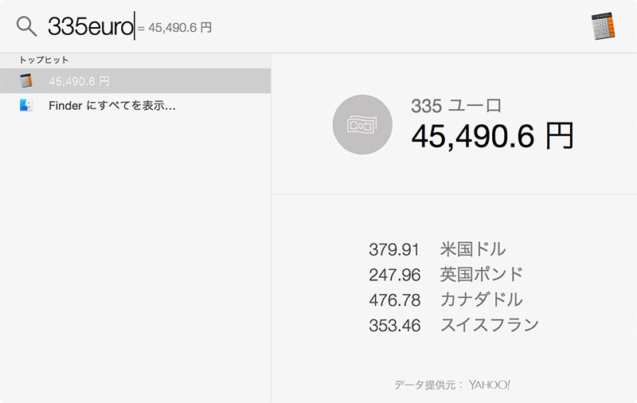This screenshot has height=403, width=637.
Task: Click the magnifying glass search icon
Action: coord(27,26)
